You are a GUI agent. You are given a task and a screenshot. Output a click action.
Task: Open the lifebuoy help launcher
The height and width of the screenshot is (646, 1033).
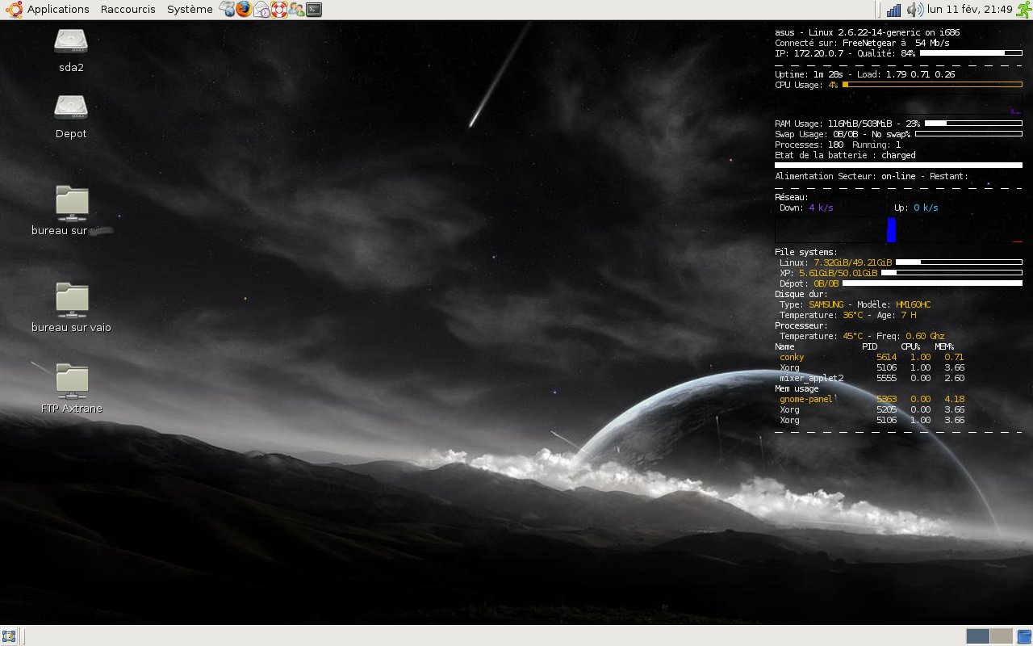coord(279,10)
